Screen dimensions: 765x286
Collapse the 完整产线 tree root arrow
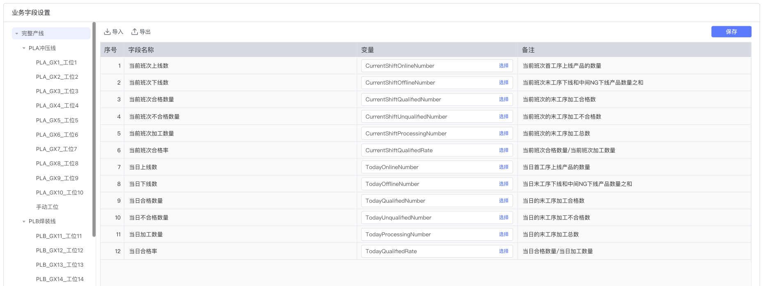17,34
